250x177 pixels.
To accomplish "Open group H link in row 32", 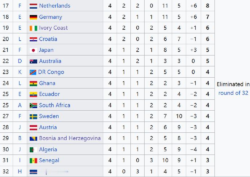I will (20, 172).
